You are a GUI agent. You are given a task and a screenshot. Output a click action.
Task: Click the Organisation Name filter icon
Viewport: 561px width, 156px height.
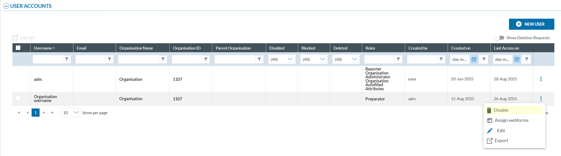tap(163, 59)
